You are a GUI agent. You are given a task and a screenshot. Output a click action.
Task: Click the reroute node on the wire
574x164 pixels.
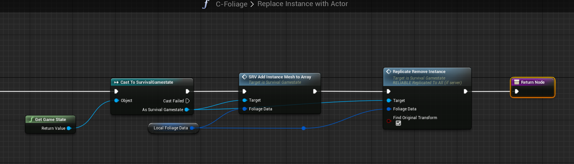point(304,128)
